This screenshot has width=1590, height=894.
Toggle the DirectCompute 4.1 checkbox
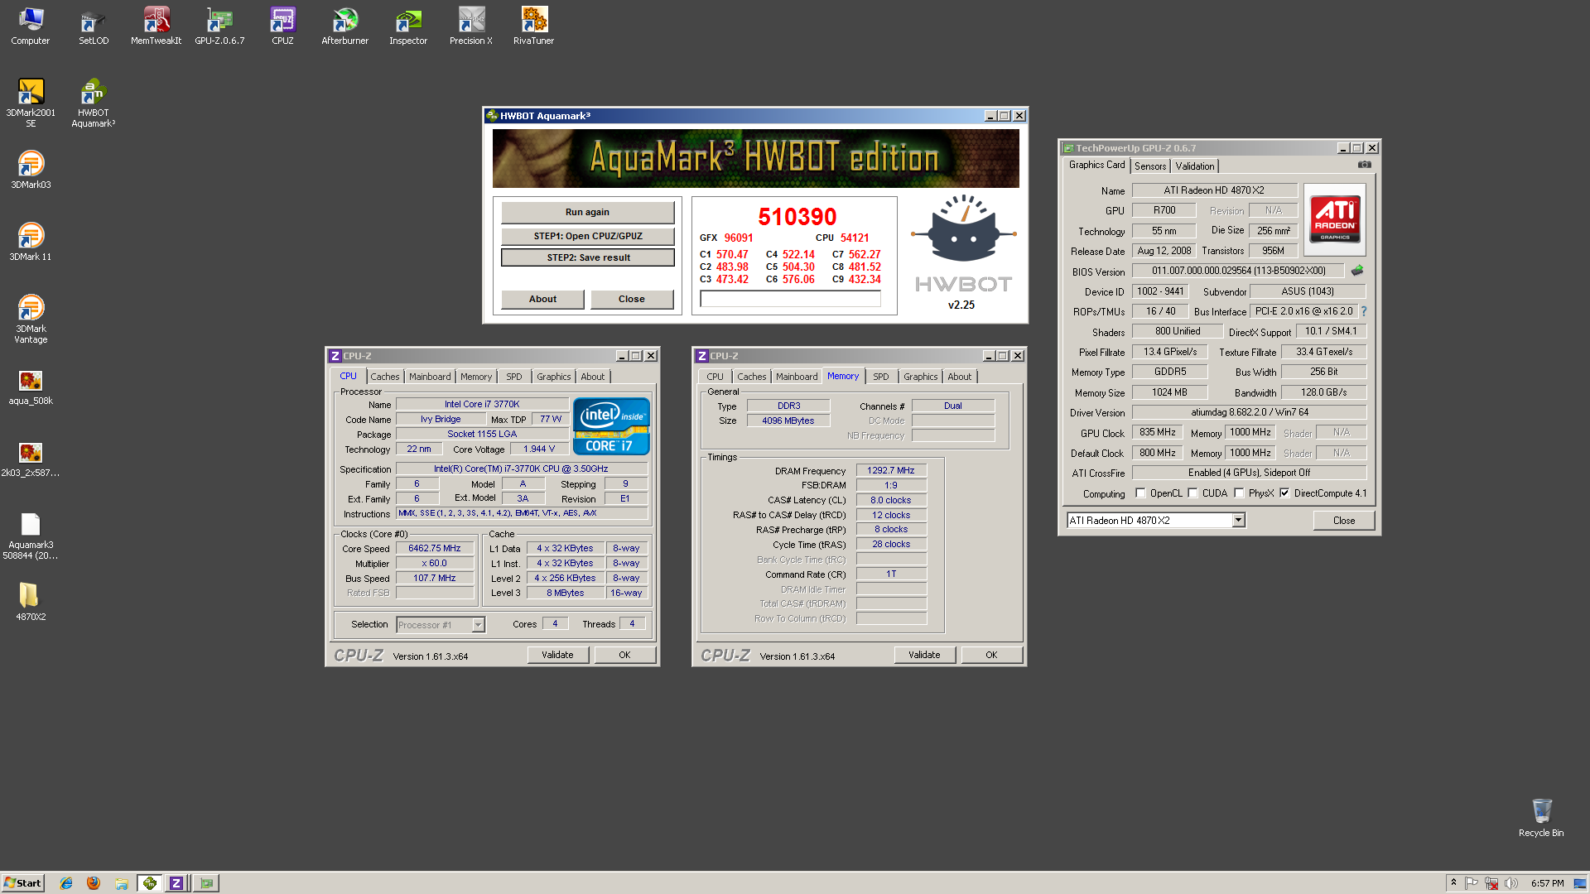tap(1284, 493)
